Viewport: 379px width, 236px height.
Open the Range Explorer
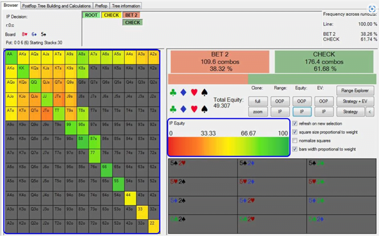pos(355,90)
